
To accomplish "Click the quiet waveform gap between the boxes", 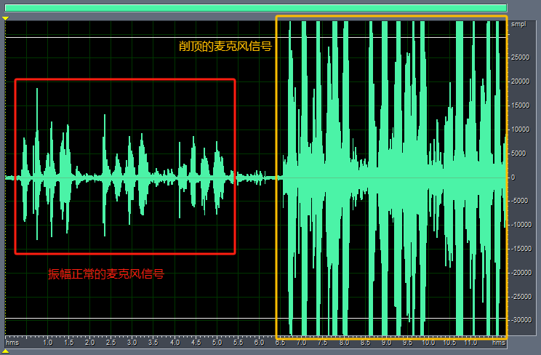I will coord(255,177).
